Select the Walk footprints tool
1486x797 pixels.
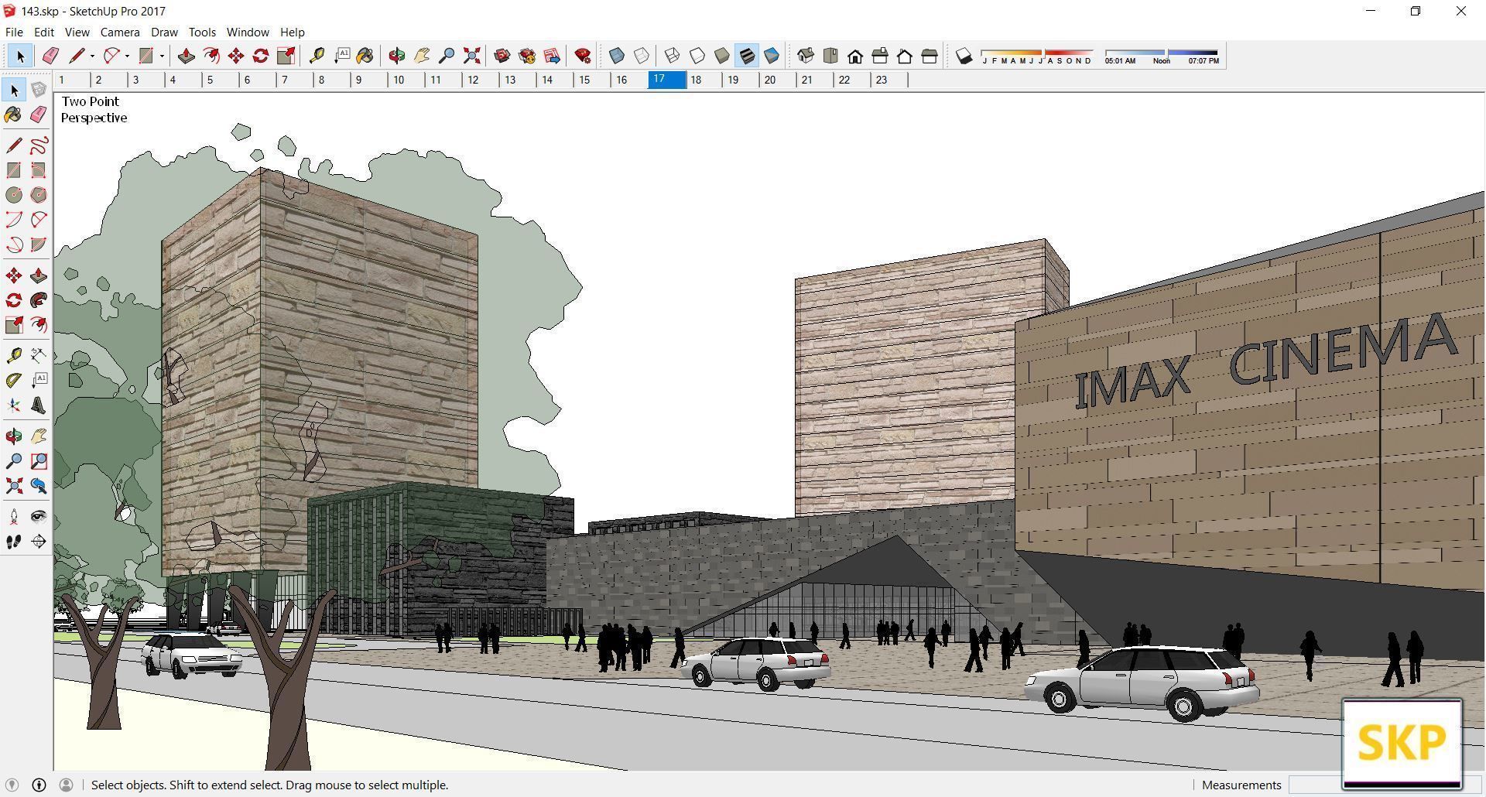point(14,542)
